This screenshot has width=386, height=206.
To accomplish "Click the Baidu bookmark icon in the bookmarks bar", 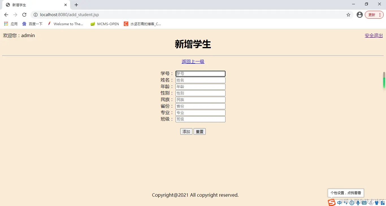I will click(24, 24).
